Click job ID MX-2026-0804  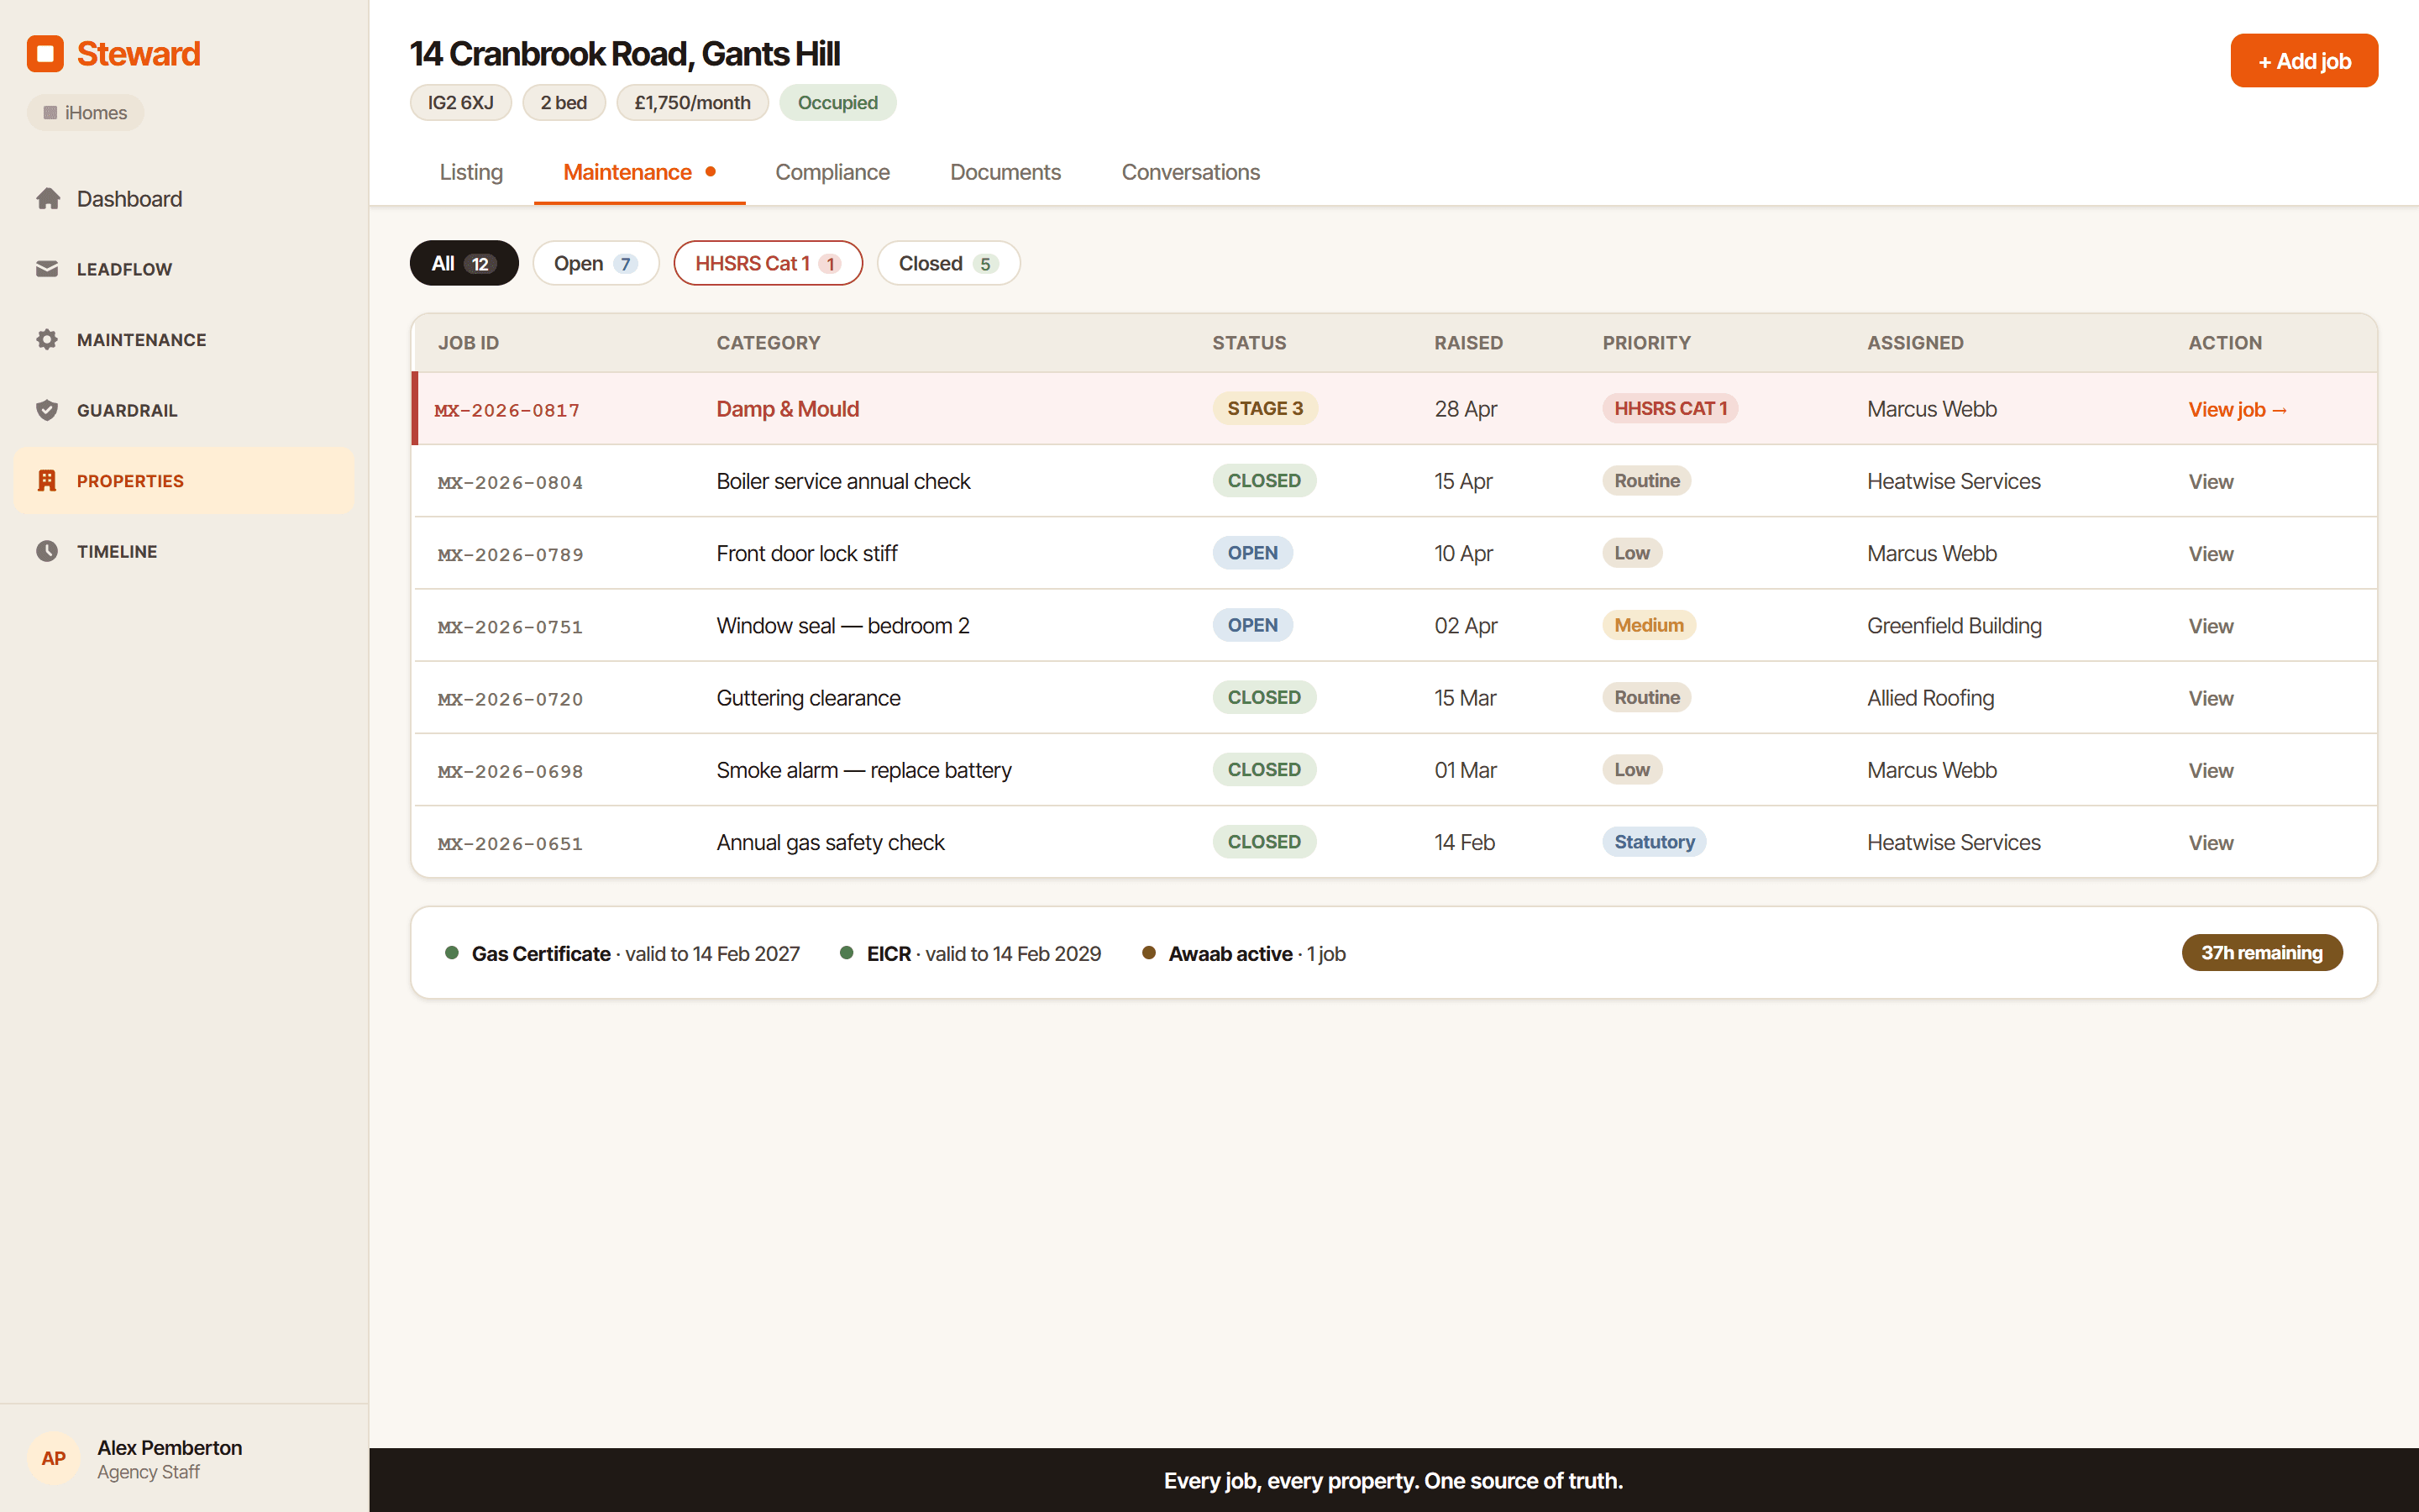pyautogui.click(x=510, y=482)
